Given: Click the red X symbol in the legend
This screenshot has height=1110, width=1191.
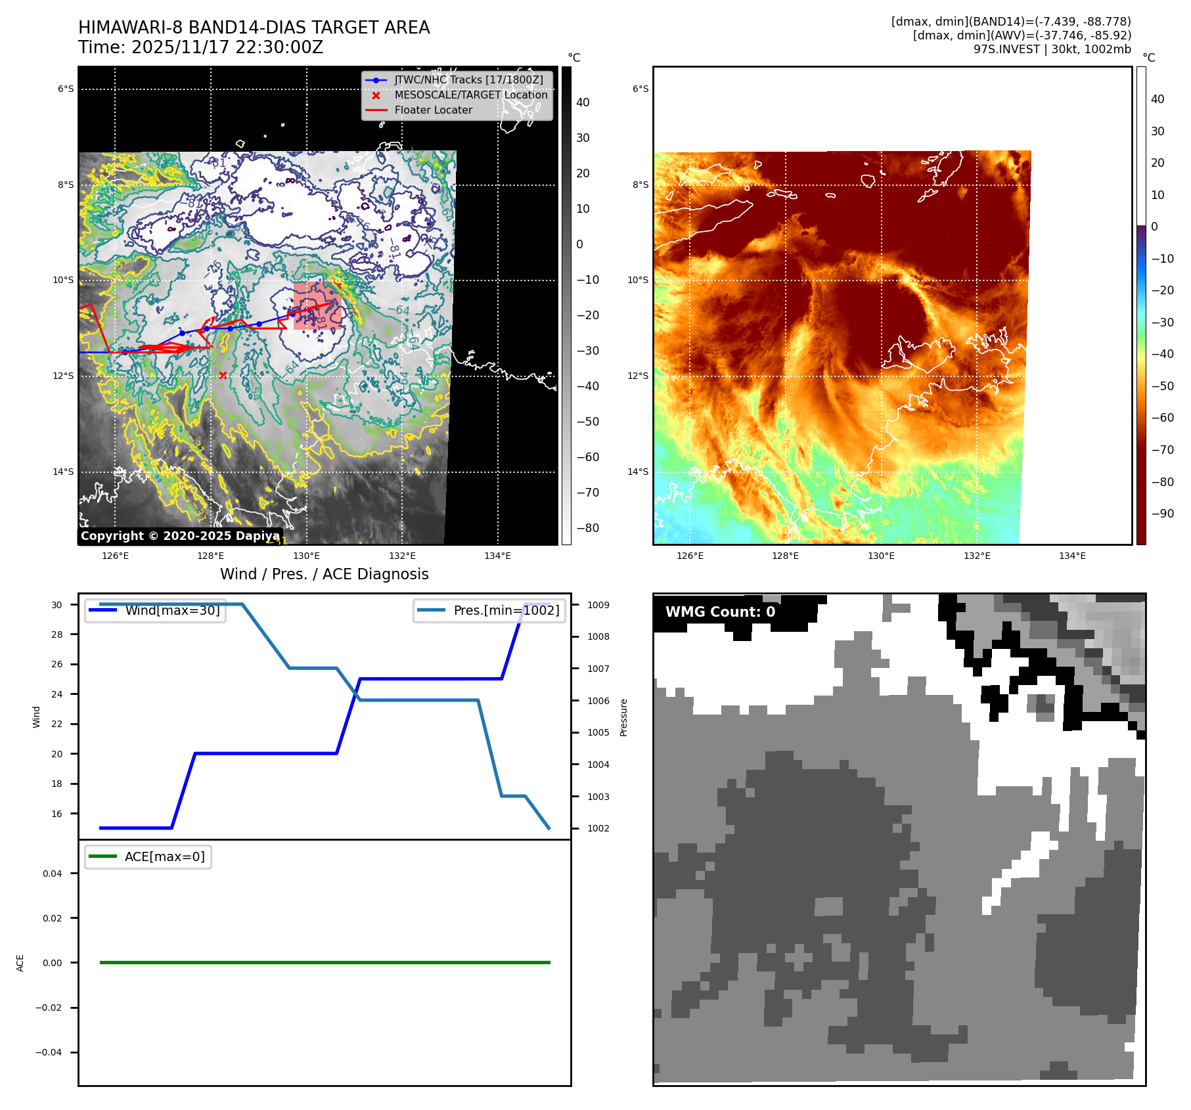Looking at the screenshot, I should [376, 95].
